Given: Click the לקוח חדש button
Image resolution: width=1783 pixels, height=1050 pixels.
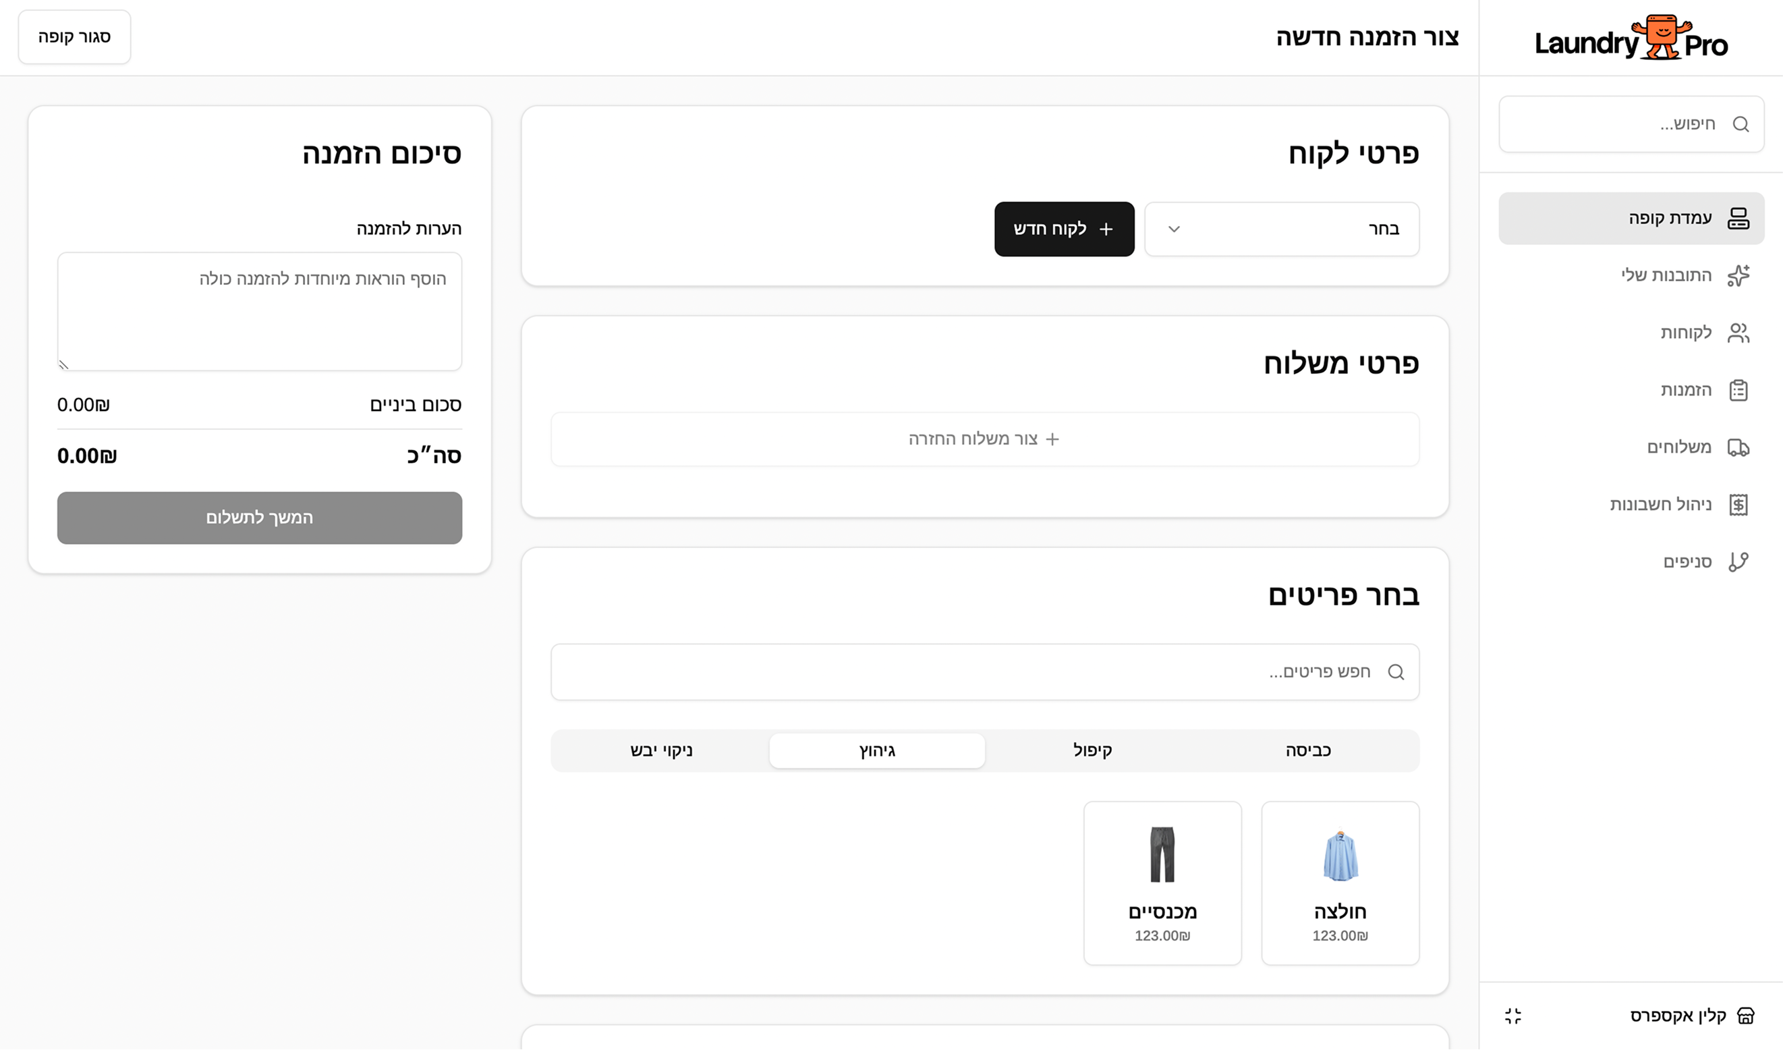Looking at the screenshot, I should [x=1064, y=229].
